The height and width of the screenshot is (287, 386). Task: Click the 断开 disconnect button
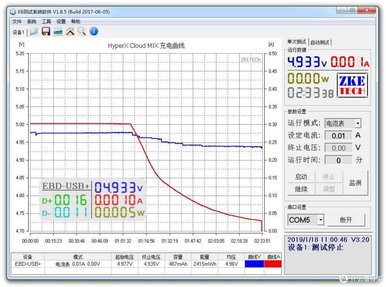[346, 220]
